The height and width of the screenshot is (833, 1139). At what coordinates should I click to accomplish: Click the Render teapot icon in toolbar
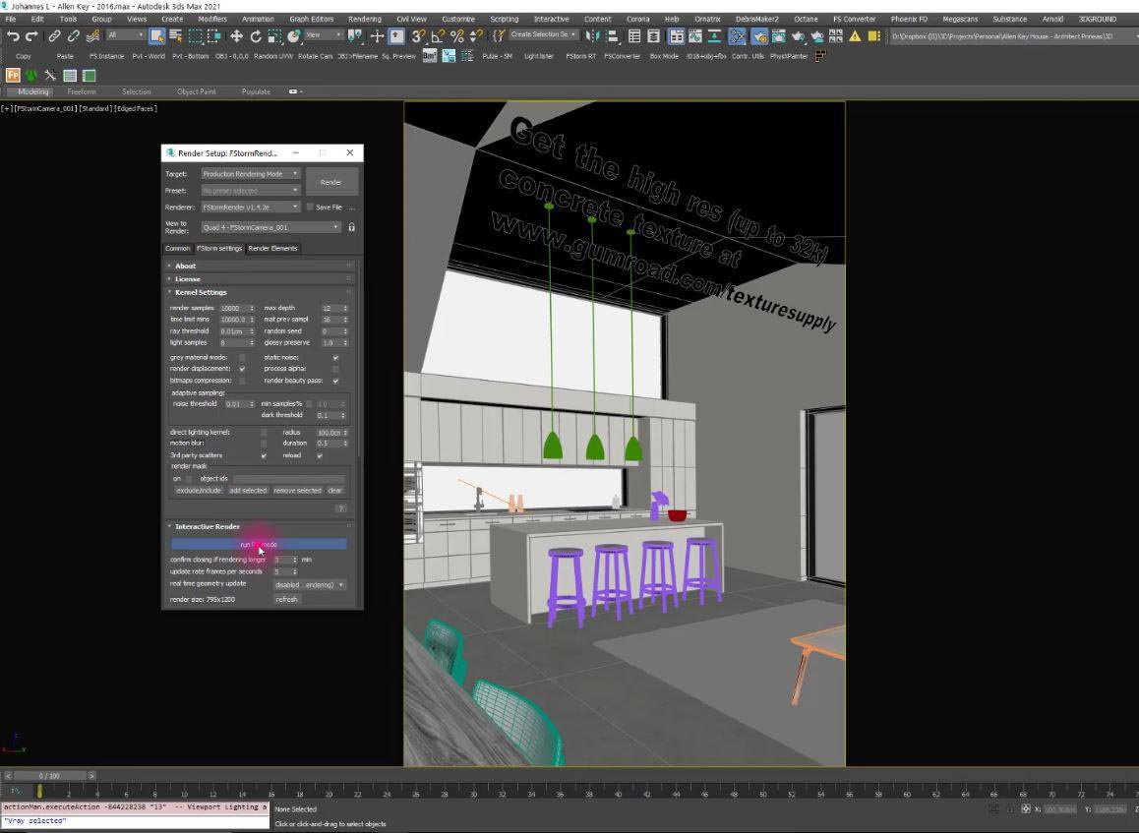pyautogui.click(x=798, y=36)
